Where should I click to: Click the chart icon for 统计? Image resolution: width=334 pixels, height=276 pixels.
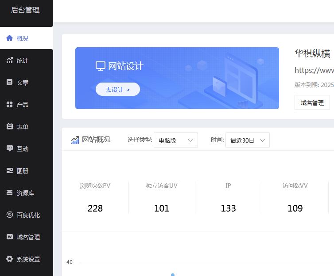click(x=10, y=60)
